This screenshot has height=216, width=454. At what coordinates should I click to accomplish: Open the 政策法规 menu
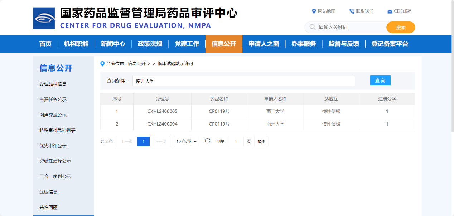(150, 44)
